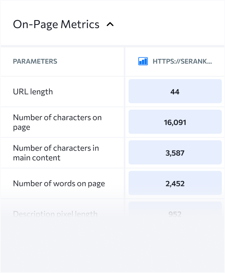Select the Number of characters on page label
The width and height of the screenshot is (225, 273).
pyautogui.click(x=57, y=122)
